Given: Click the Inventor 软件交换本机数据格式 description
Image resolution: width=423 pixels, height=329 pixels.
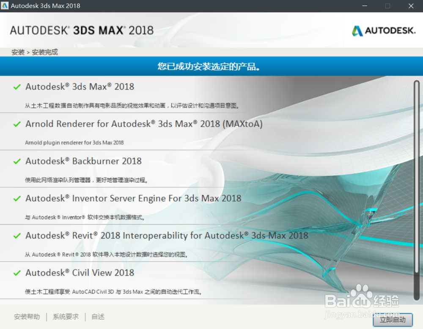Looking at the screenshot, I should pos(85,217).
